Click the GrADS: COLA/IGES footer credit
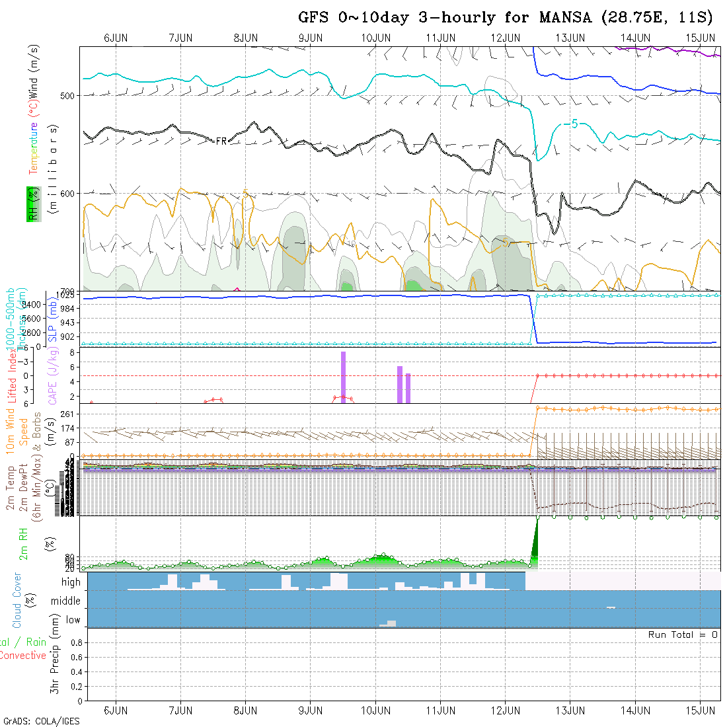The width and height of the screenshot is (727, 727). (41, 721)
